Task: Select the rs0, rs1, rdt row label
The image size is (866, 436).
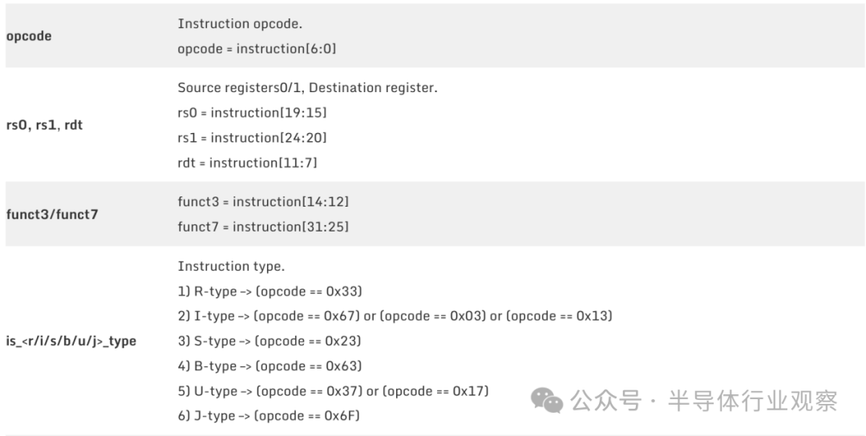Action: point(44,125)
